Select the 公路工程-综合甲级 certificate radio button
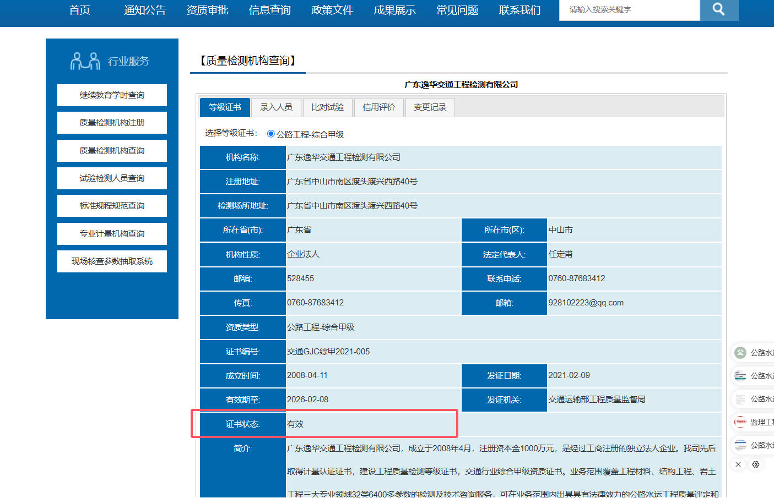 pos(270,134)
